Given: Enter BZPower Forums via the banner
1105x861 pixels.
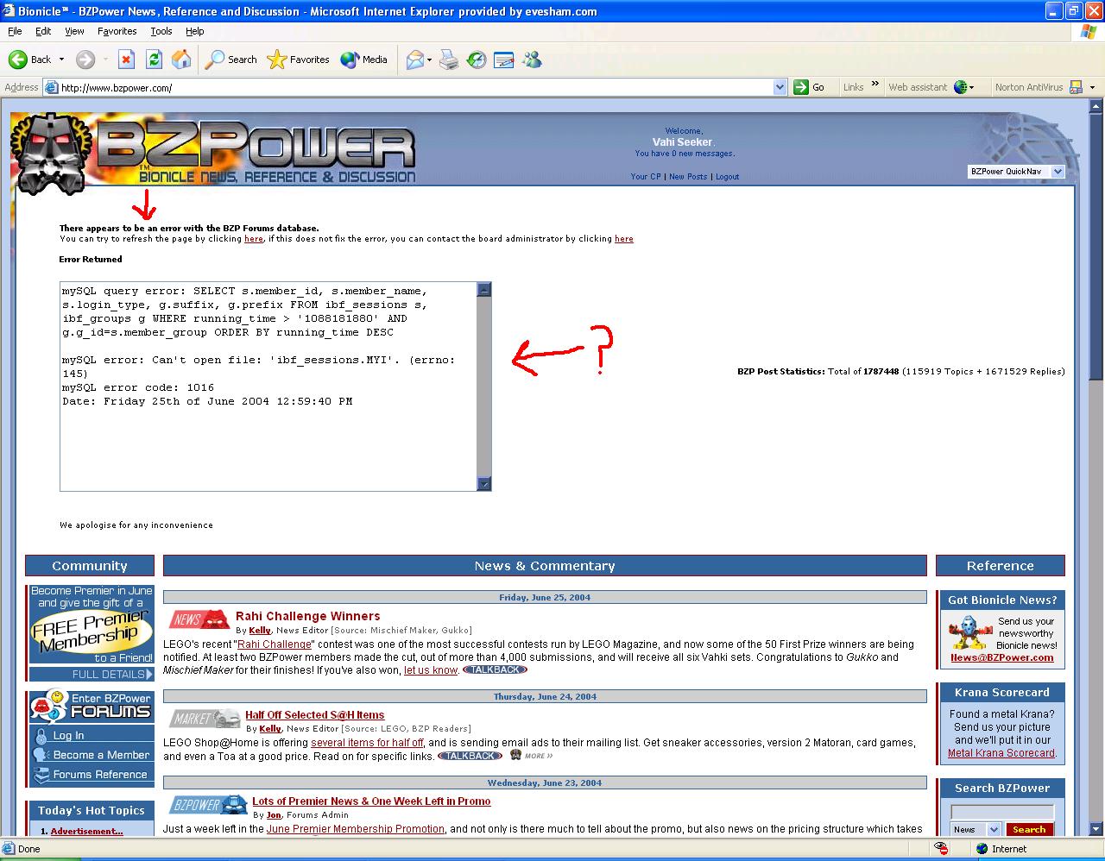Looking at the screenshot, I should click(x=90, y=706).
